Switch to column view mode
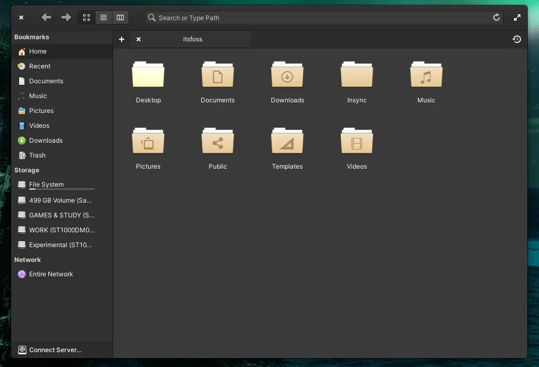Image resolution: width=539 pixels, height=367 pixels. (121, 18)
